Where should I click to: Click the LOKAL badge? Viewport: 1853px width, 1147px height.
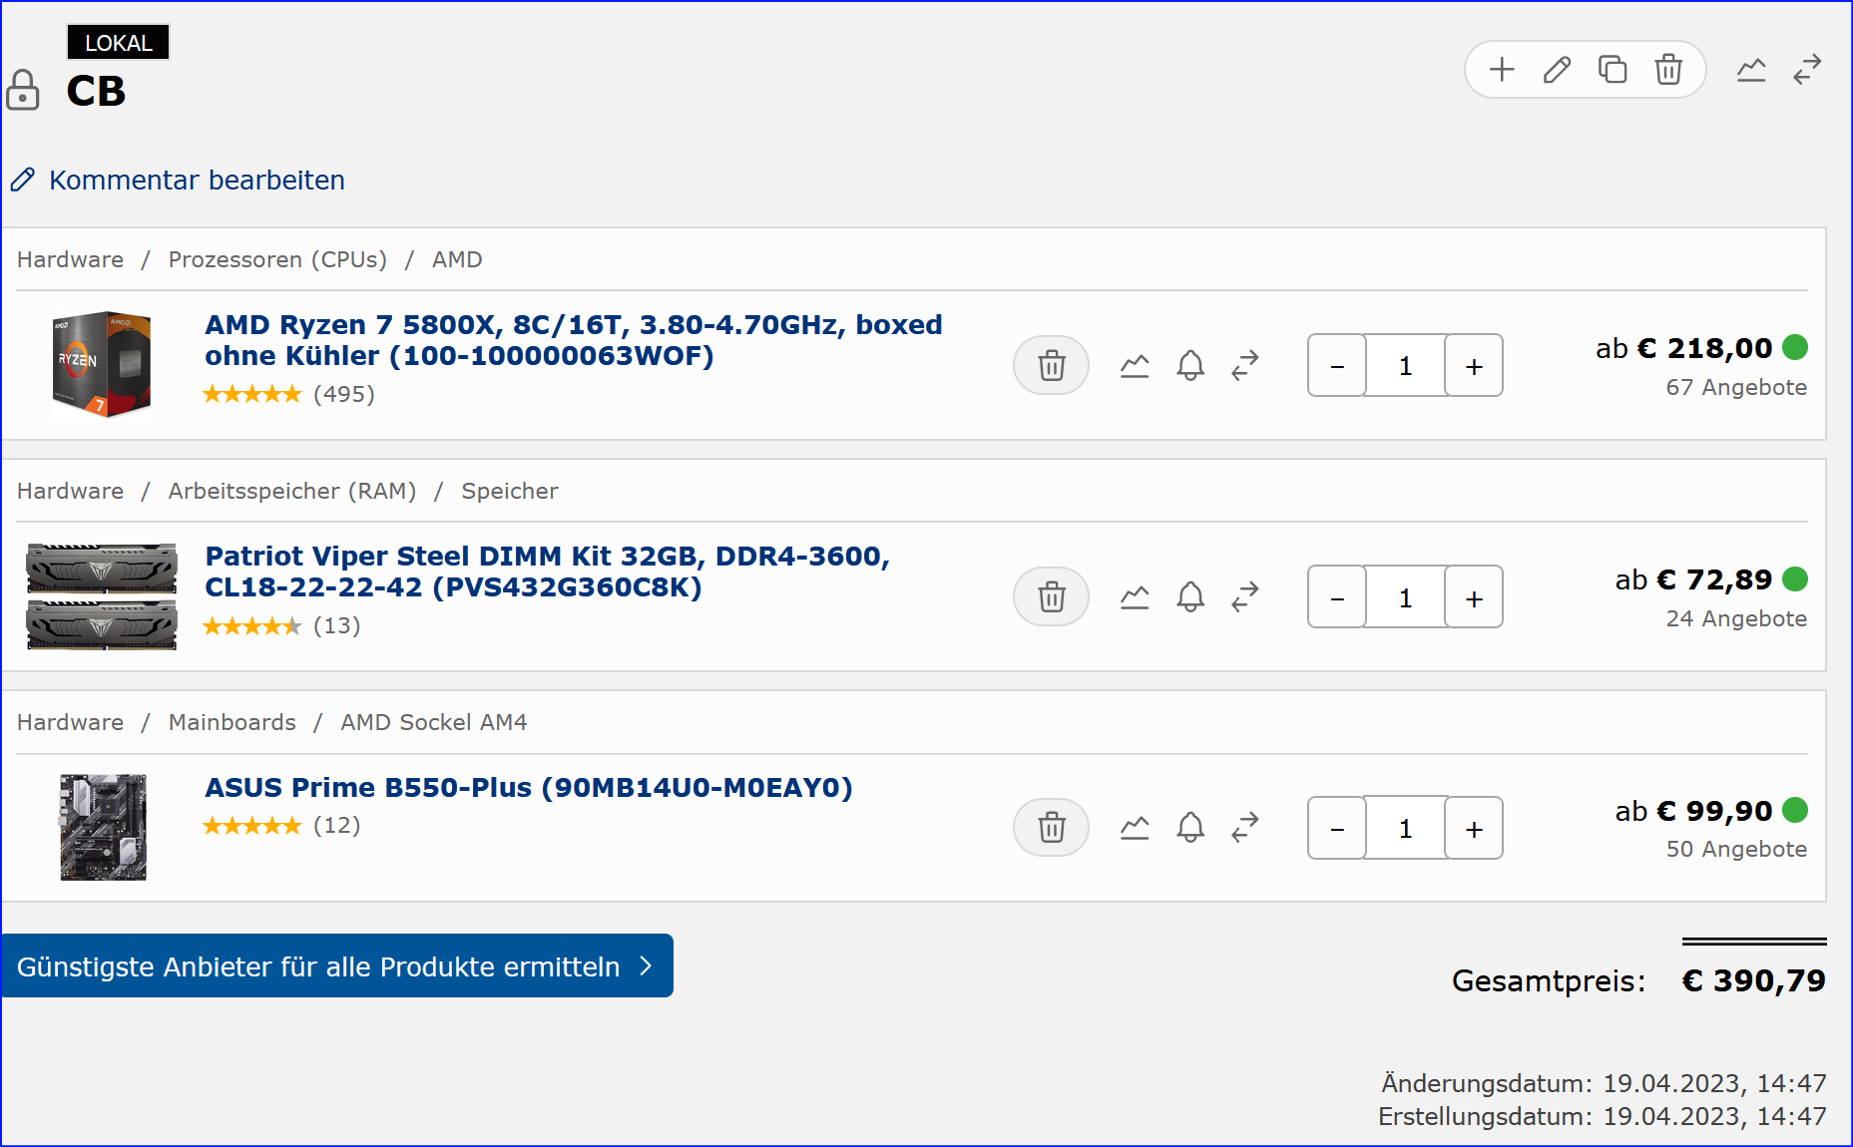coord(118,43)
